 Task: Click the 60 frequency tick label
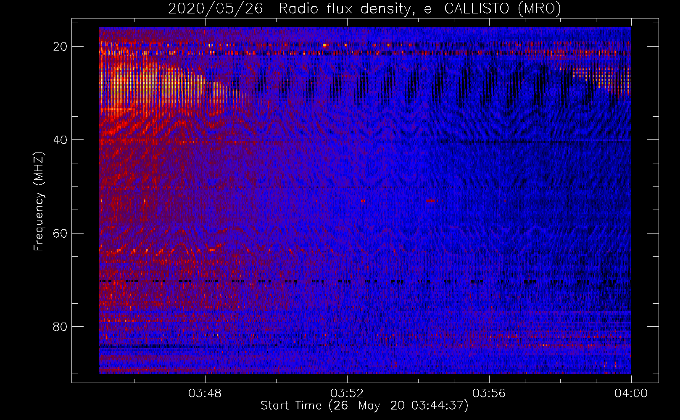pos(61,233)
